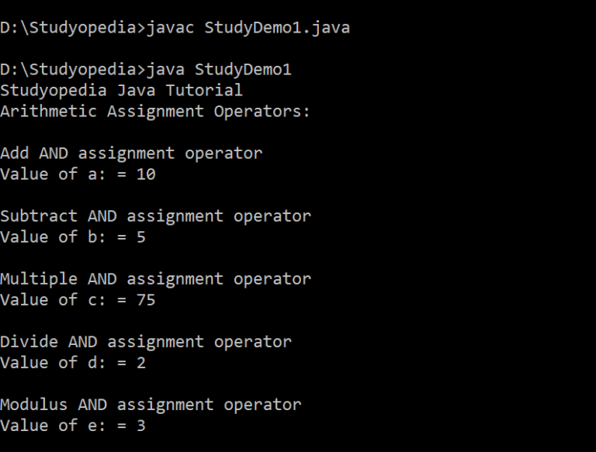Click the Modulus AND assignment operator line
This screenshot has height=452, width=596.
click(151, 405)
